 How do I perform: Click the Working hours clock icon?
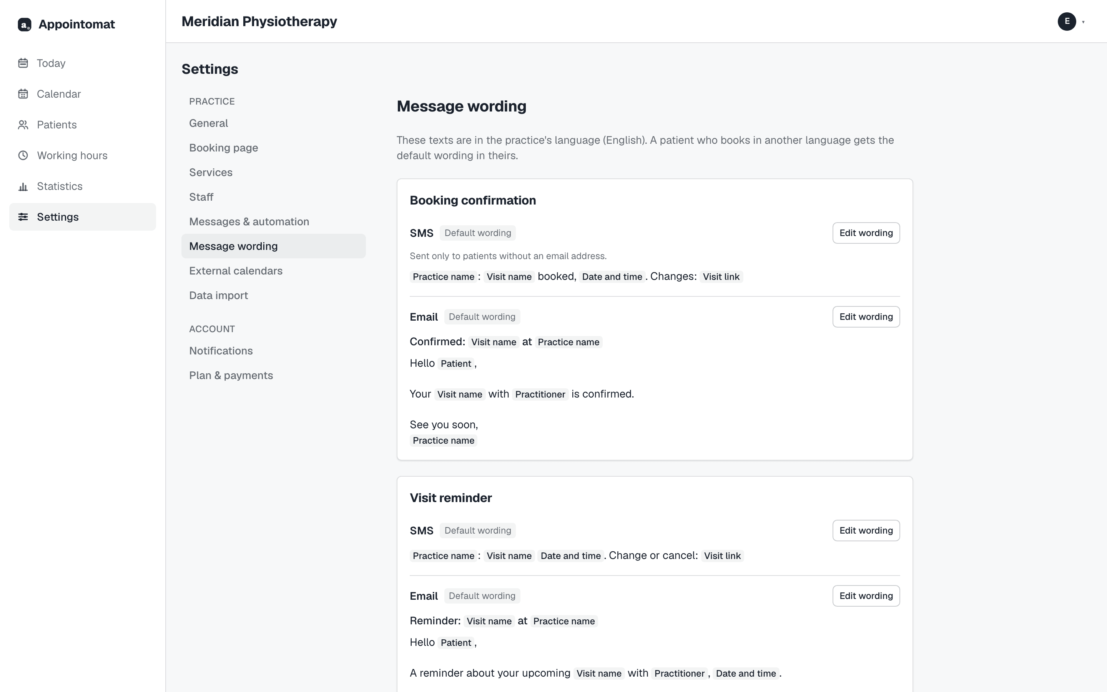click(x=23, y=155)
